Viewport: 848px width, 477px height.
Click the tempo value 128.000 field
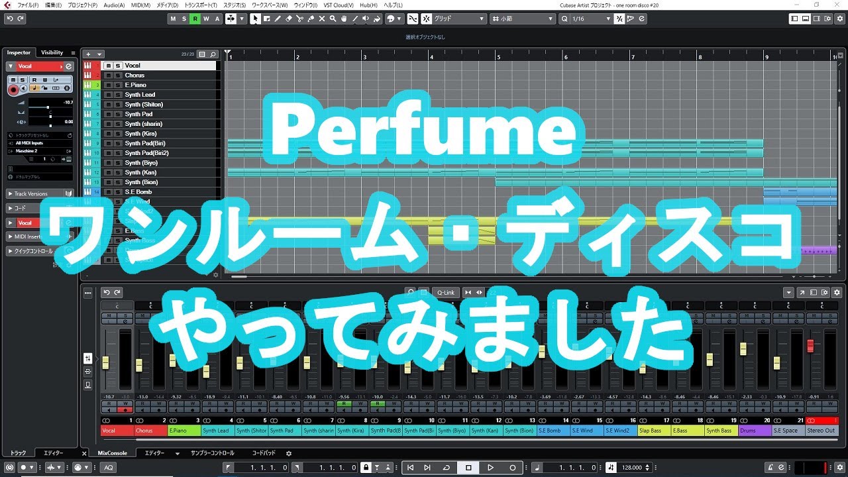pyautogui.click(x=631, y=467)
